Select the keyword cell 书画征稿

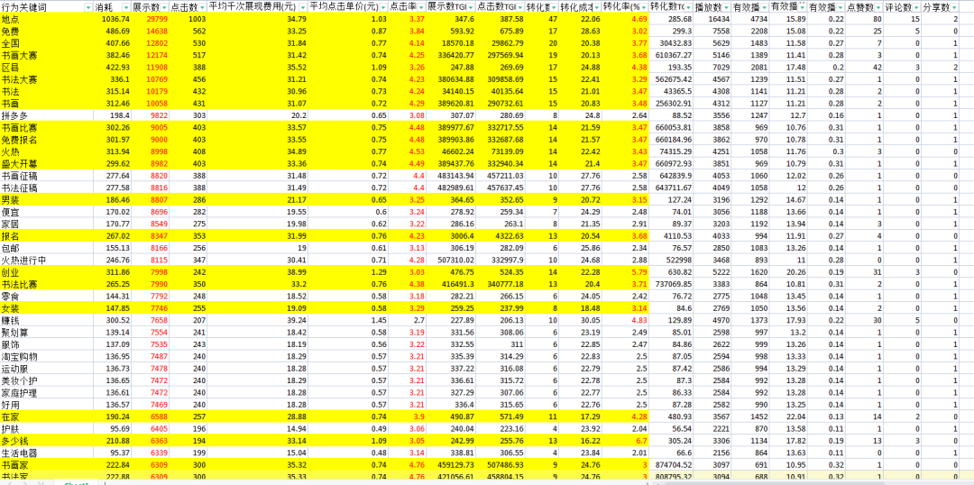pyautogui.click(x=47, y=176)
